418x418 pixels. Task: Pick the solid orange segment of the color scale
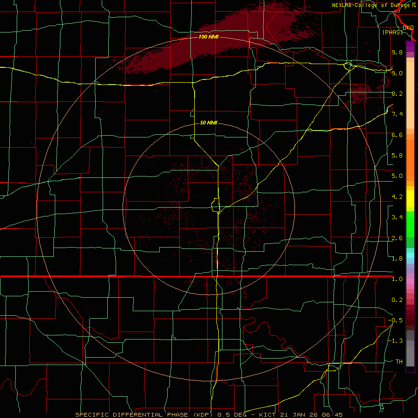click(x=410, y=160)
